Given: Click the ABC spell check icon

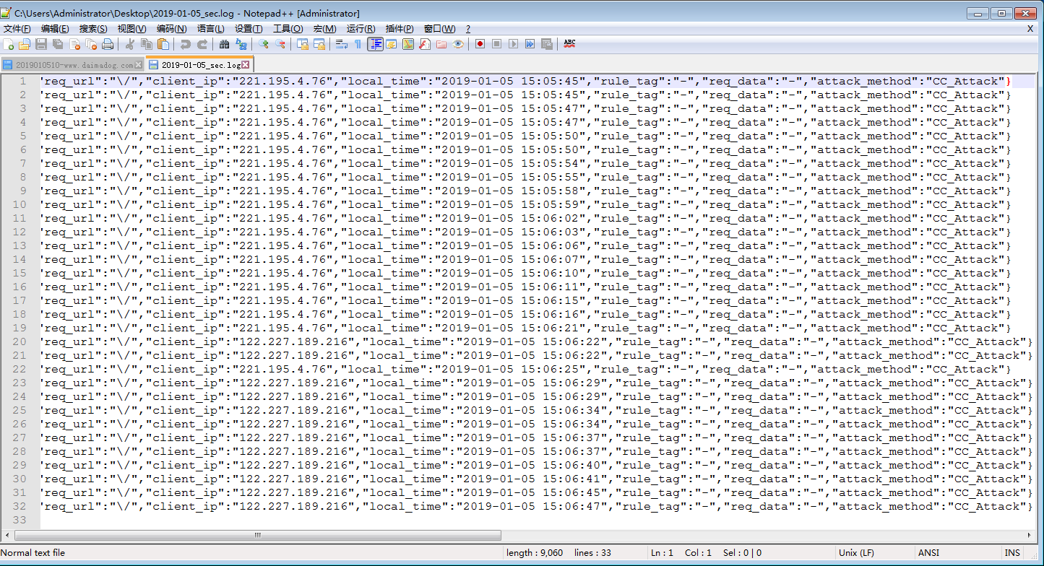Looking at the screenshot, I should point(569,44).
